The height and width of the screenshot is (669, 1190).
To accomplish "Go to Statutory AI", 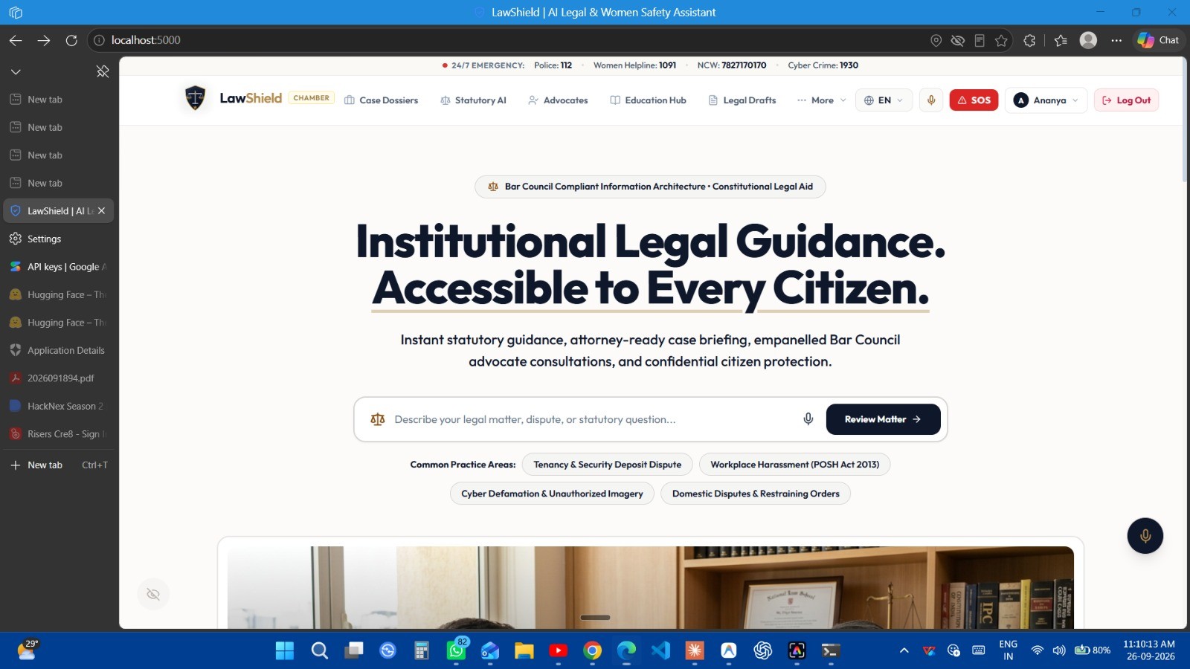I will click(x=473, y=100).
